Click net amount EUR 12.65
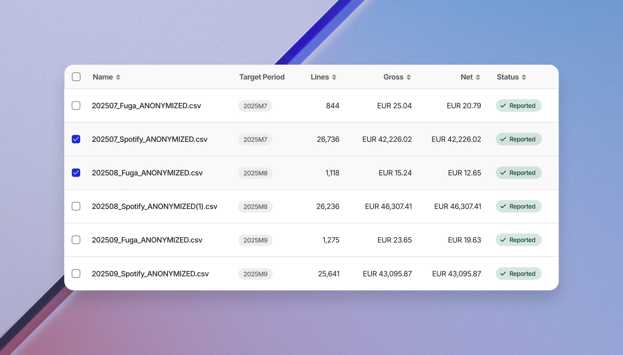 pyautogui.click(x=464, y=173)
